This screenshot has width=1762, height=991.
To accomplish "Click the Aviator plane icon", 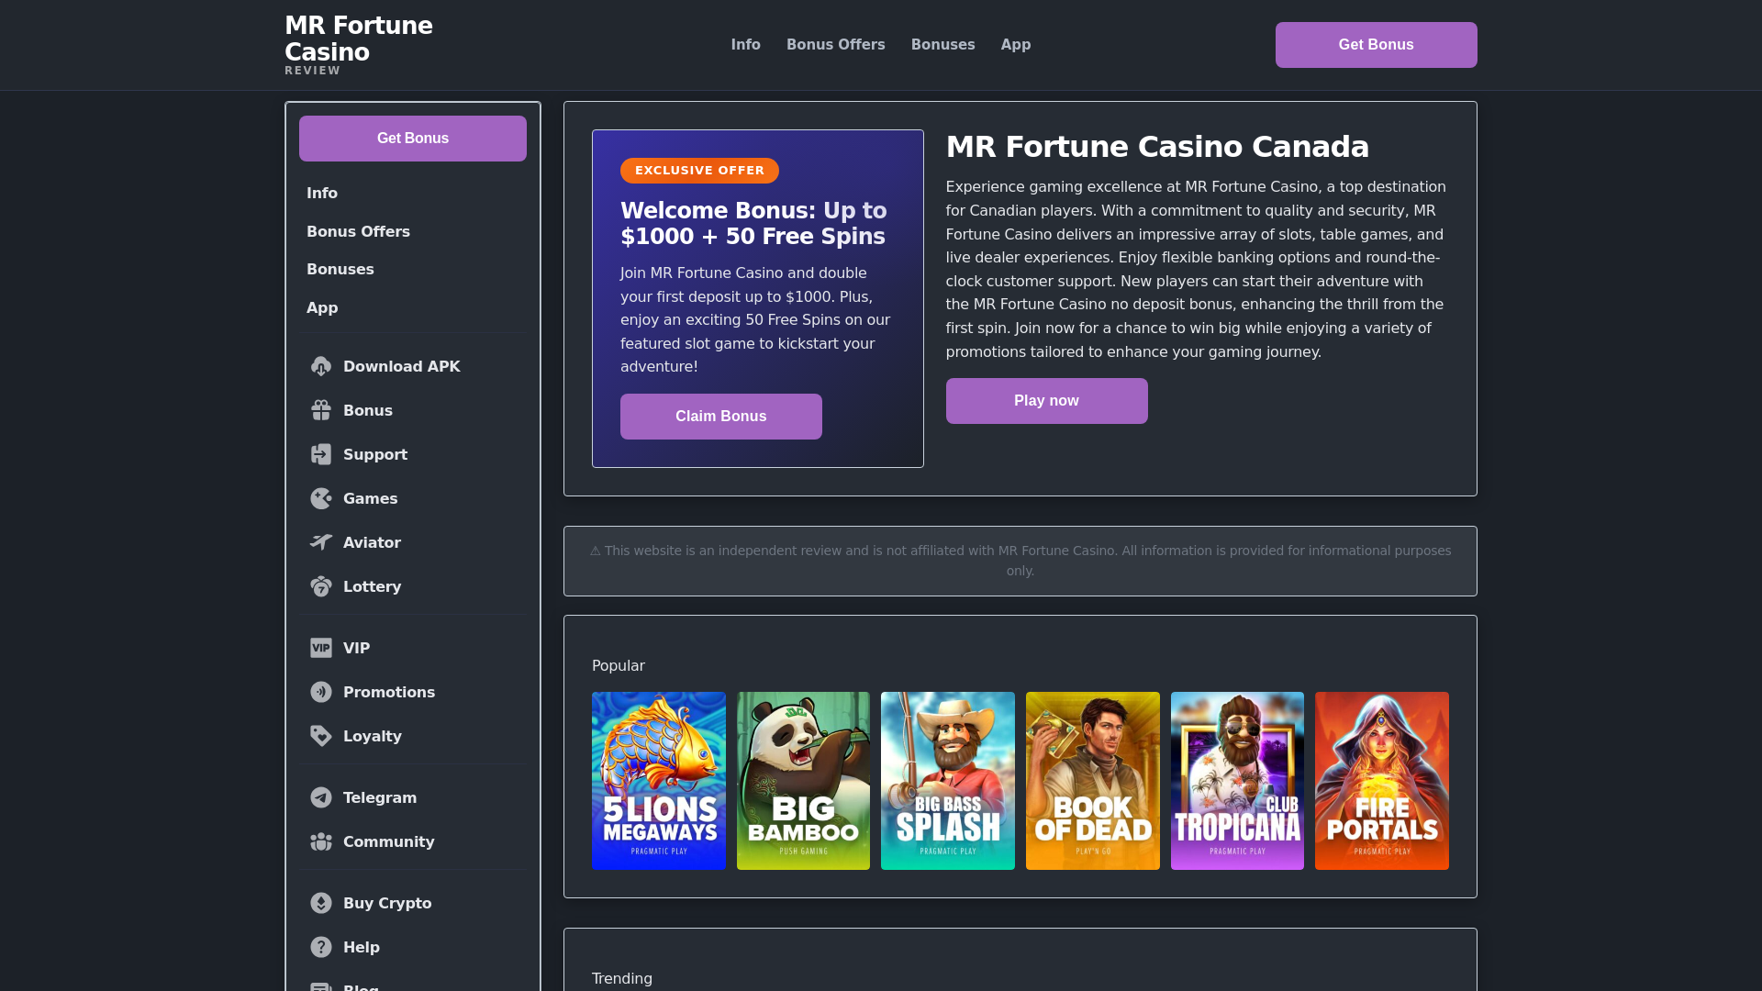I will [x=320, y=543].
